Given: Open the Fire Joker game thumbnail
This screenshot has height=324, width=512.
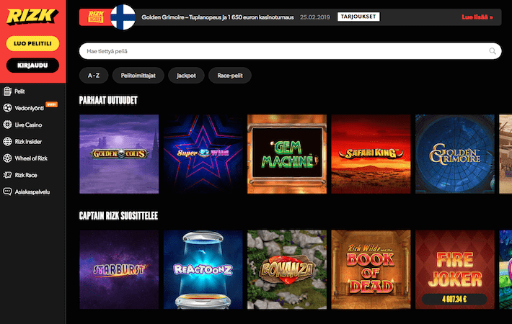Looking at the screenshot, I should click(455, 269).
